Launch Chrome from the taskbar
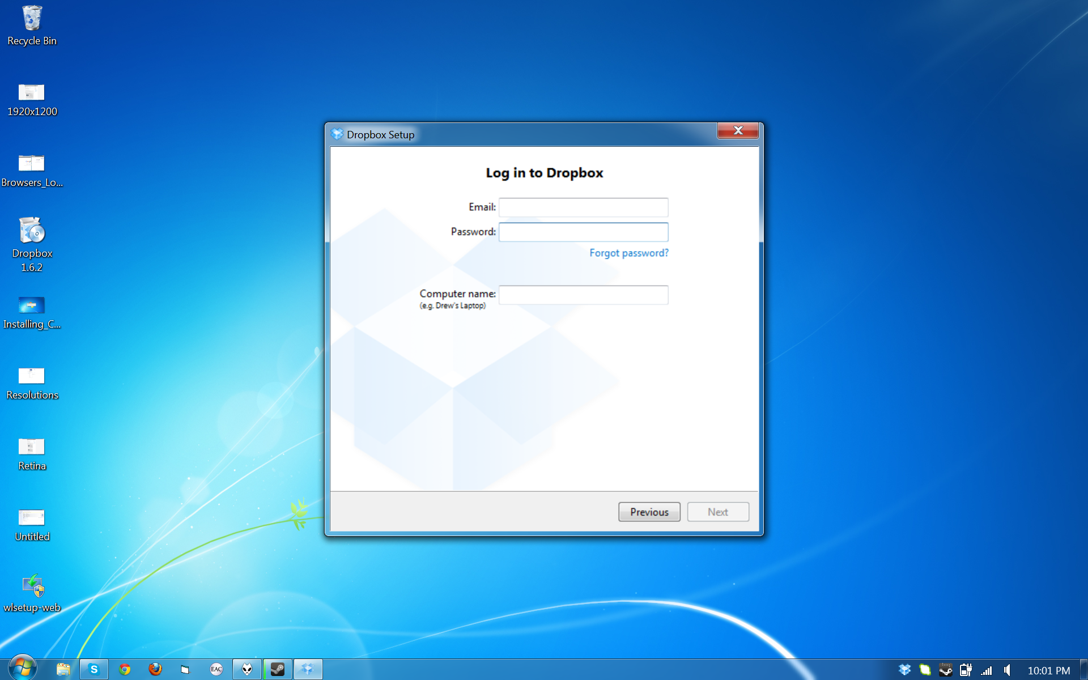Image resolution: width=1088 pixels, height=680 pixels. pyautogui.click(x=125, y=669)
